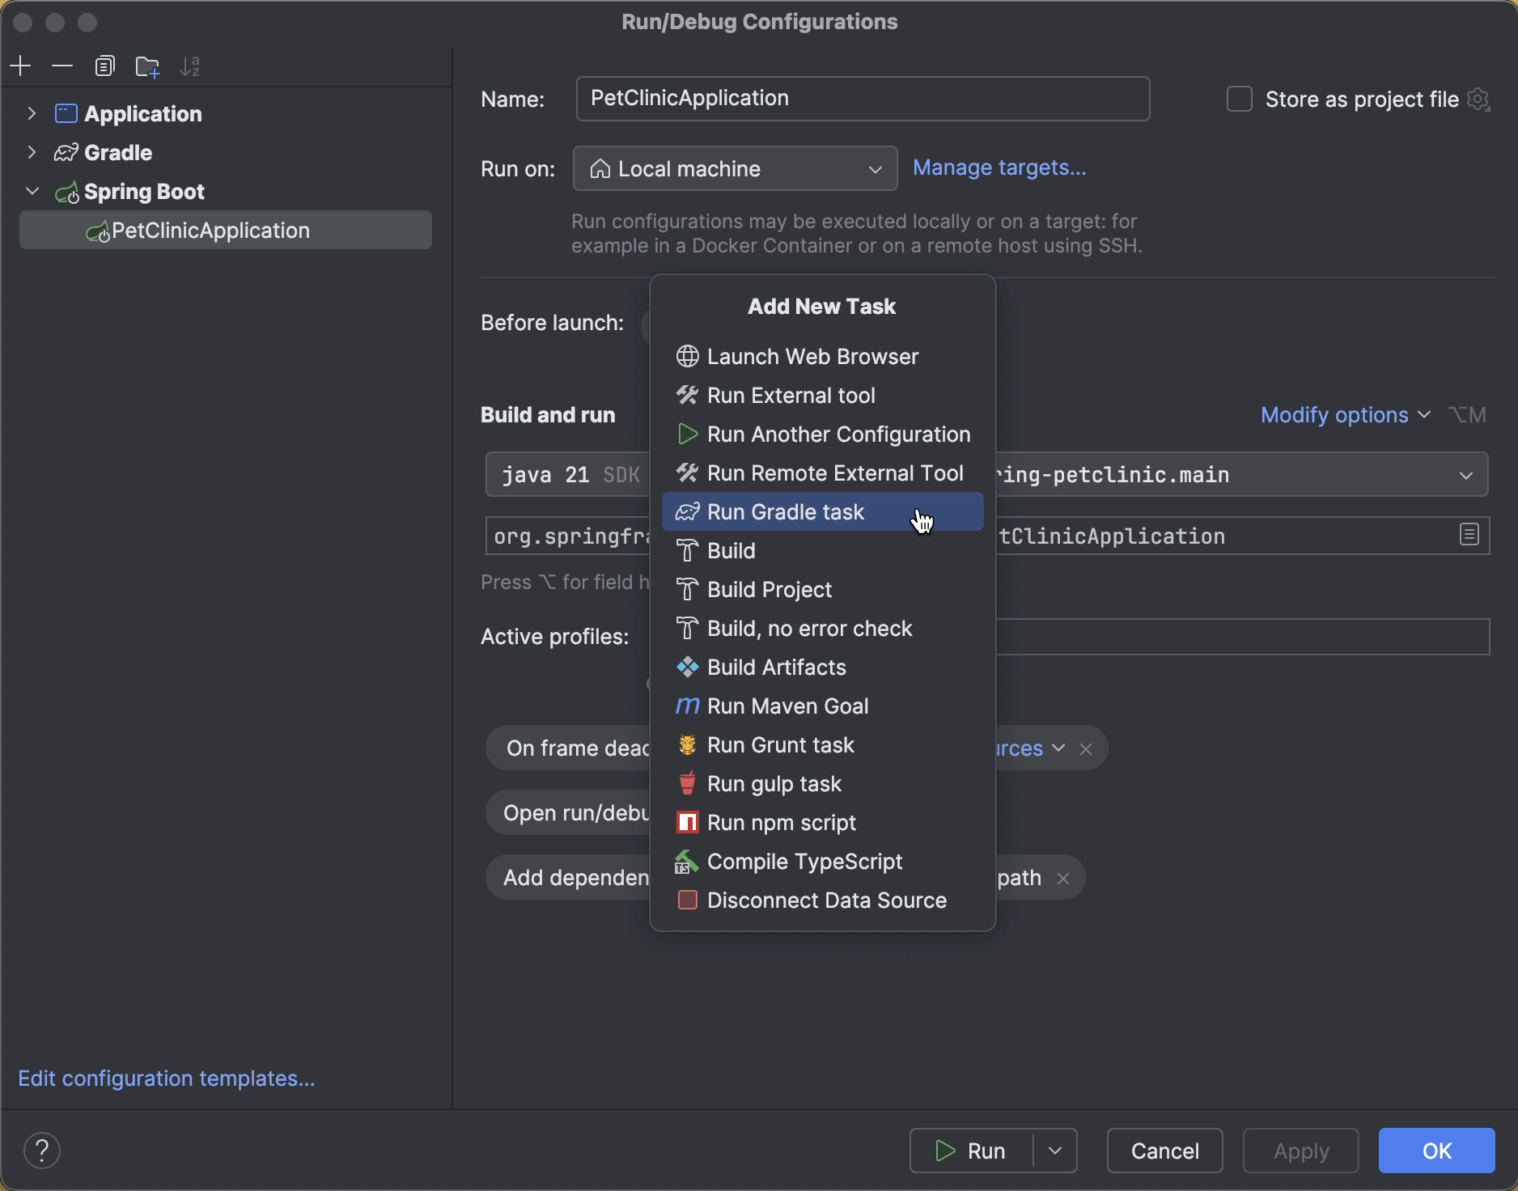This screenshot has height=1191, width=1518.
Task: Choose Launch Web Browser from Add New Task
Action: 812,356
